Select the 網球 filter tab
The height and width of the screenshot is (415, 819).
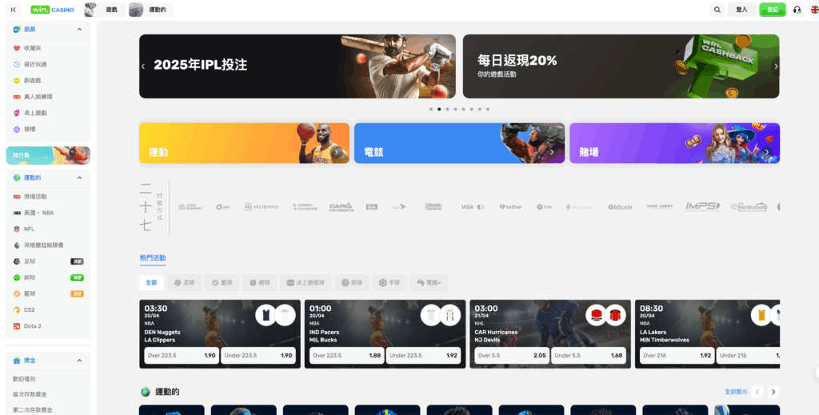click(260, 283)
